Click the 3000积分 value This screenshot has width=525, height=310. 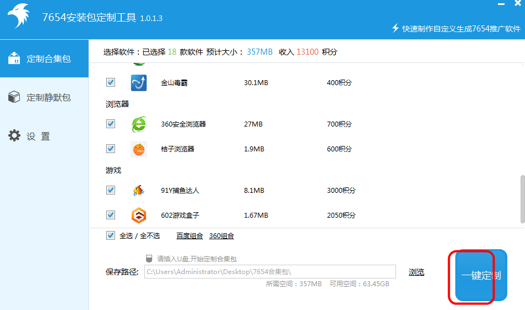tap(341, 190)
